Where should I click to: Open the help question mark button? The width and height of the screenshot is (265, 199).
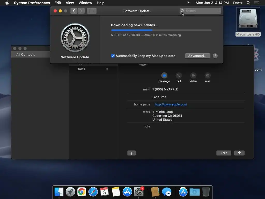click(215, 56)
